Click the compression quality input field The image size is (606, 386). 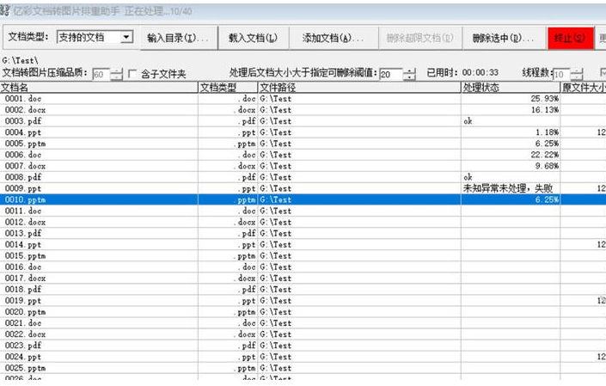[101, 74]
